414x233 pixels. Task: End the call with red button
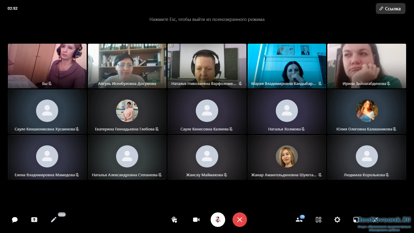[x=240, y=220]
